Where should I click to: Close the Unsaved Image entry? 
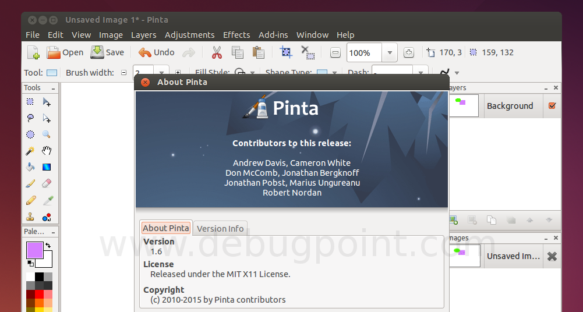click(x=552, y=256)
